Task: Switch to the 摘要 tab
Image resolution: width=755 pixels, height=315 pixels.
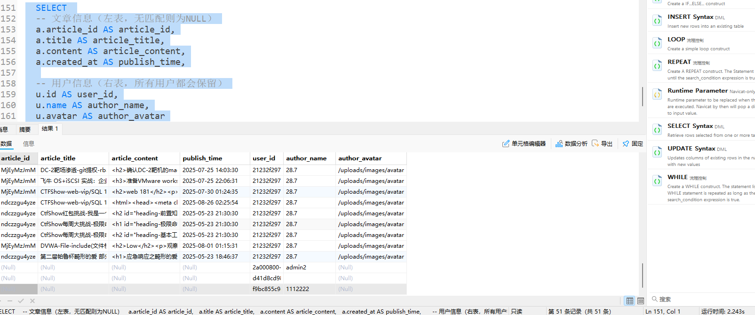Action: pos(25,129)
